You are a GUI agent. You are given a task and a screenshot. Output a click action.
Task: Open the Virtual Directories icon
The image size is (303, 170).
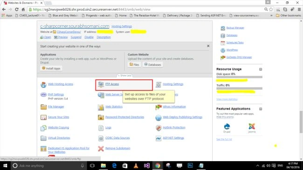[x=43, y=138]
